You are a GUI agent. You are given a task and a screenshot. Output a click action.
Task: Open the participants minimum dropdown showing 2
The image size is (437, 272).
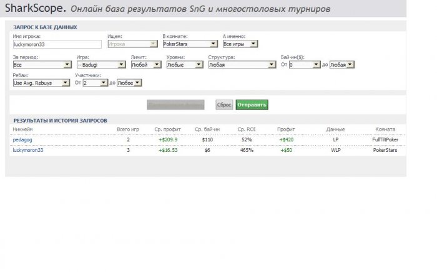[96, 83]
